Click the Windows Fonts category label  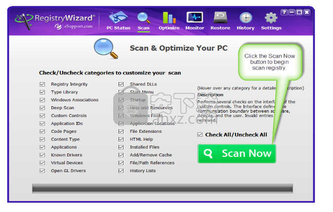(x=146, y=116)
